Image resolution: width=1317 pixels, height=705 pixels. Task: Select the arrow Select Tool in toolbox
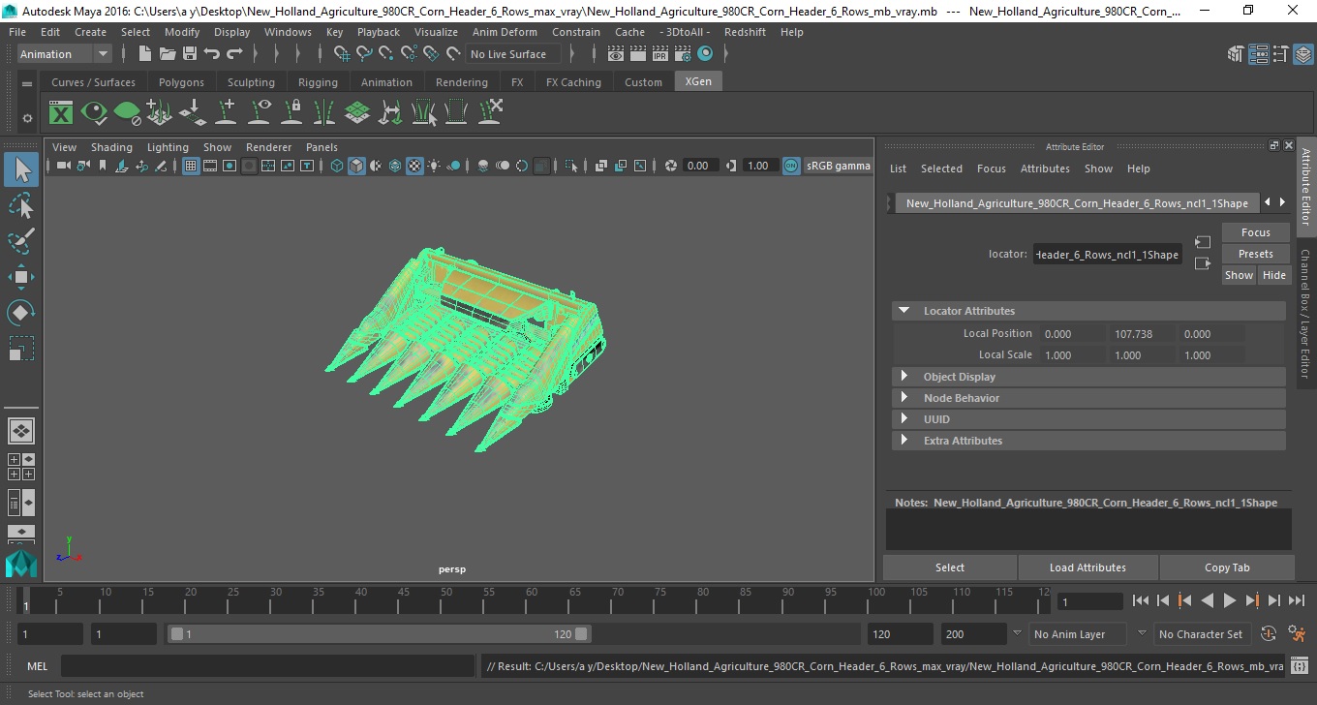[x=21, y=170]
